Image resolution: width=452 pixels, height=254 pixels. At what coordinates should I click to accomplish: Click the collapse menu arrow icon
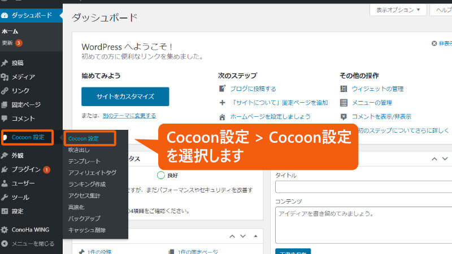pyautogui.click(x=5, y=244)
